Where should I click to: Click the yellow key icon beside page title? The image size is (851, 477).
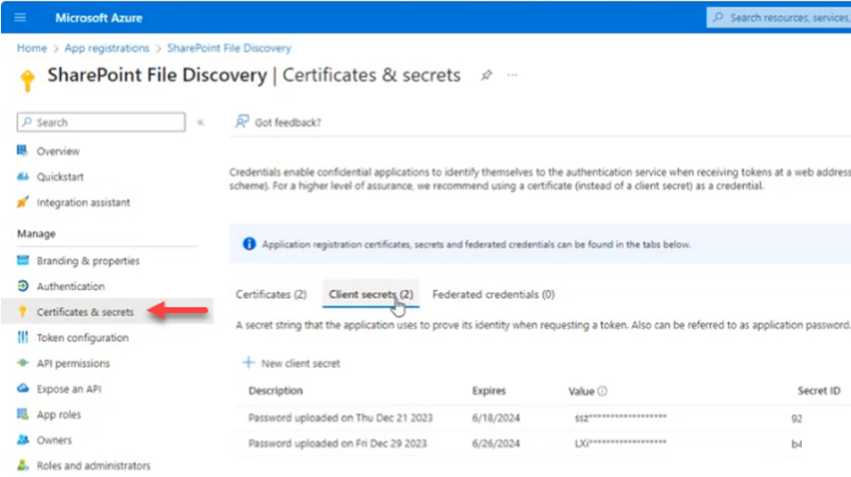tap(27, 80)
